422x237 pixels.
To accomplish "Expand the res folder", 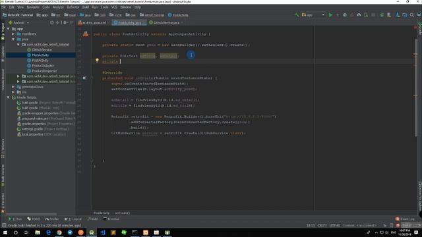I will pos(13,92).
